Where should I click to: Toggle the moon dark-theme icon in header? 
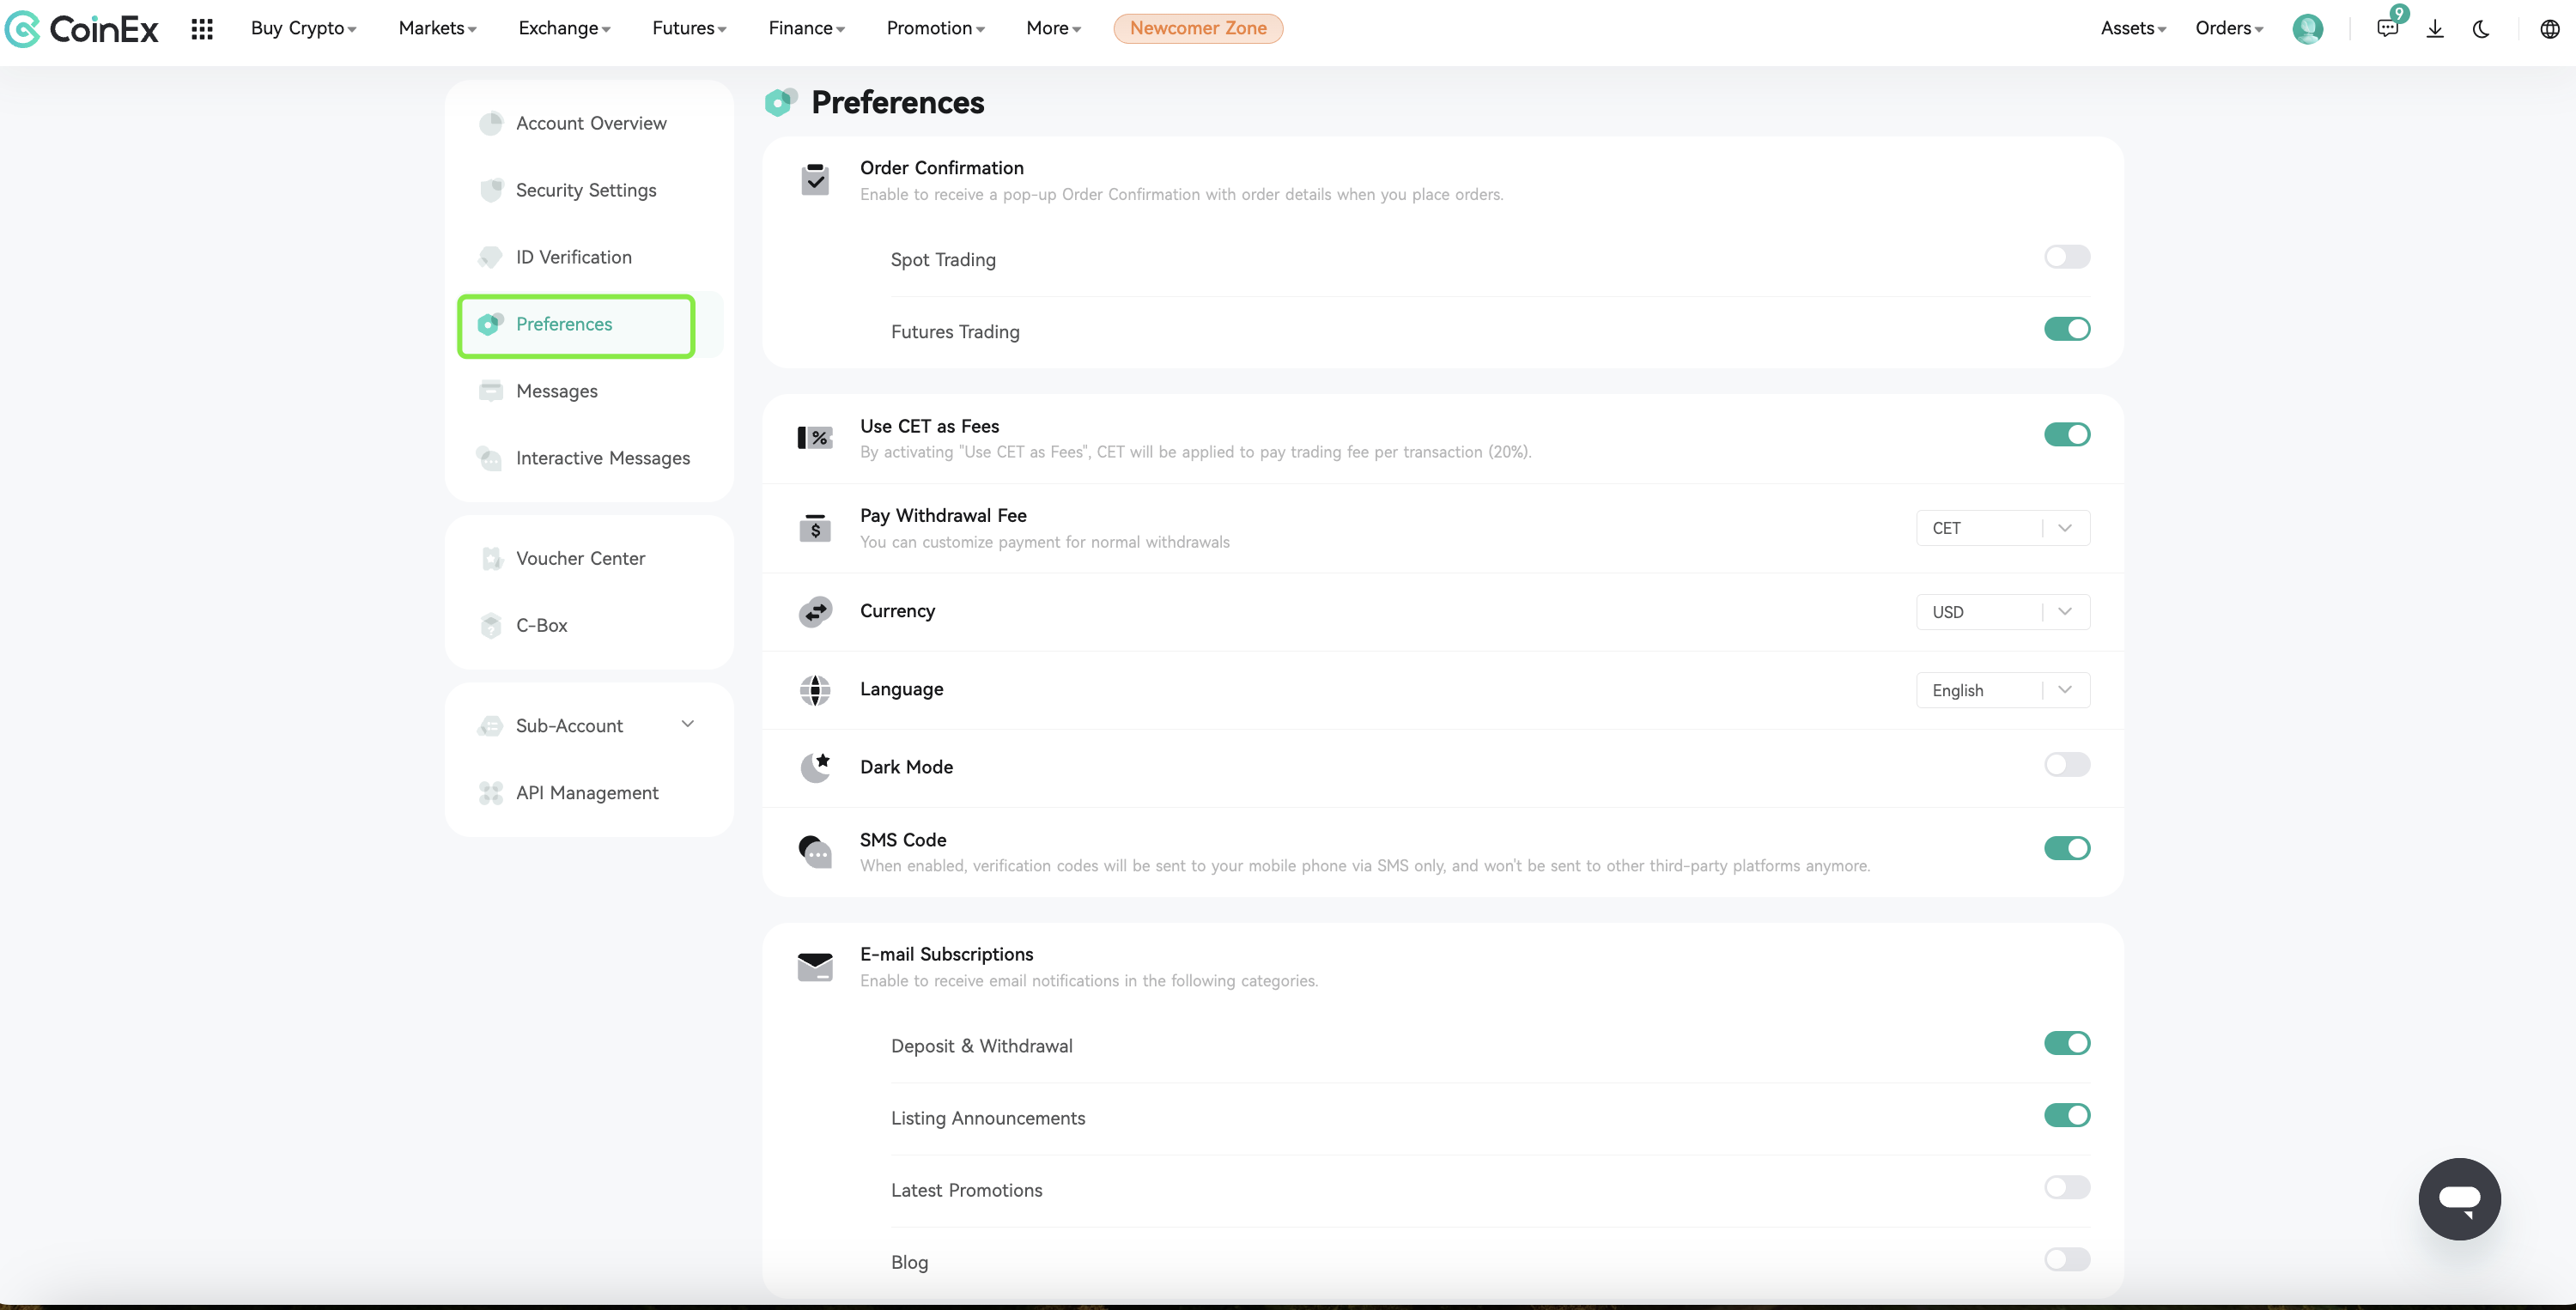click(x=2481, y=29)
